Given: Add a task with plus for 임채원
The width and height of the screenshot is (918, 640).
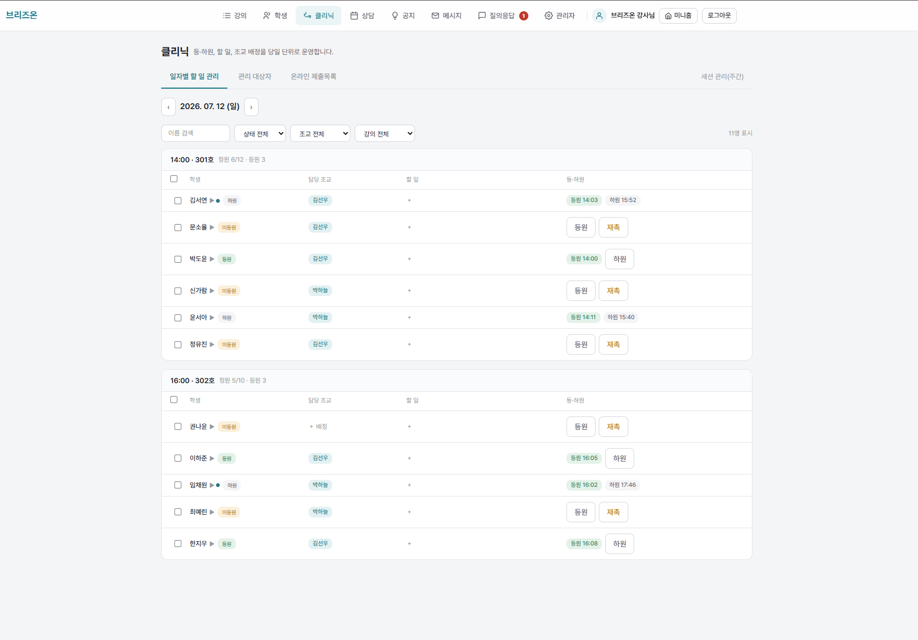Looking at the screenshot, I should point(409,485).
